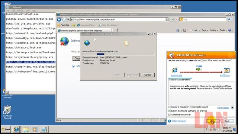Open avast Free Antivirus desktop shortcut

coord(7,94)
